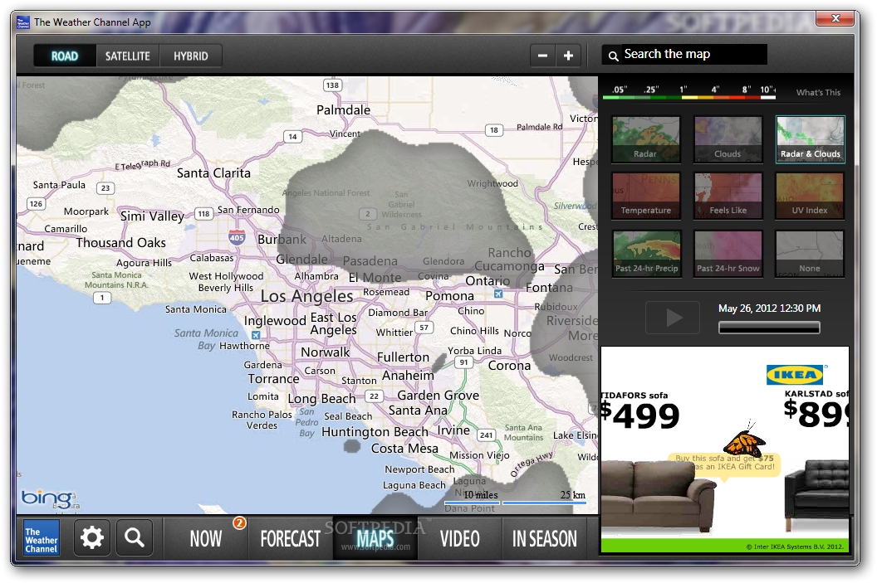Click the Simi Valley label on map
The height and width of the screenshot is (583, 877).
click(x=152, y=216)
